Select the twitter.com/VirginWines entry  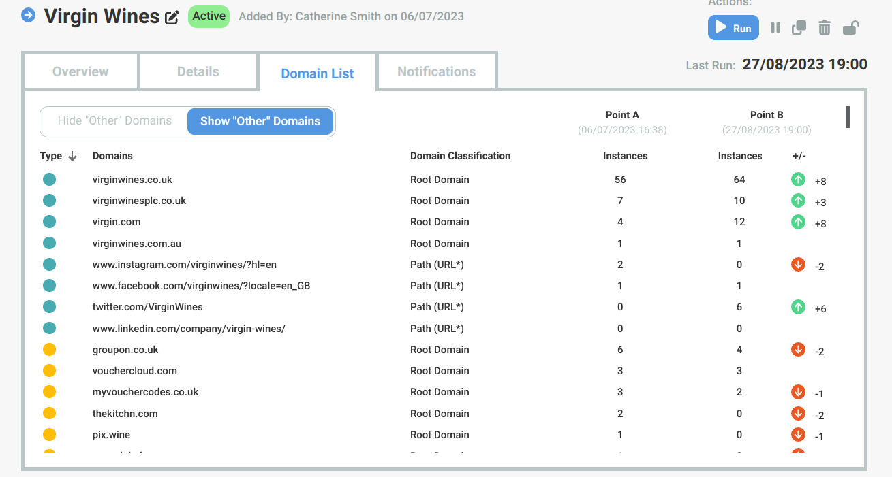click(148, 307)
